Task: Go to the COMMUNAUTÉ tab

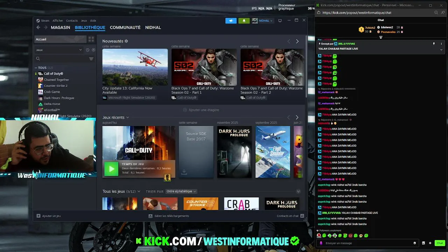Action: pos(125,27)
